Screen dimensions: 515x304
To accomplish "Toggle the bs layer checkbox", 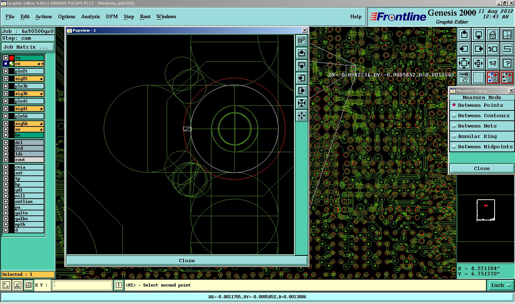I will coord(6,135).
